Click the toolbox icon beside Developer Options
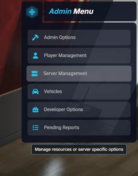138x176 pixels. point(35,110)
